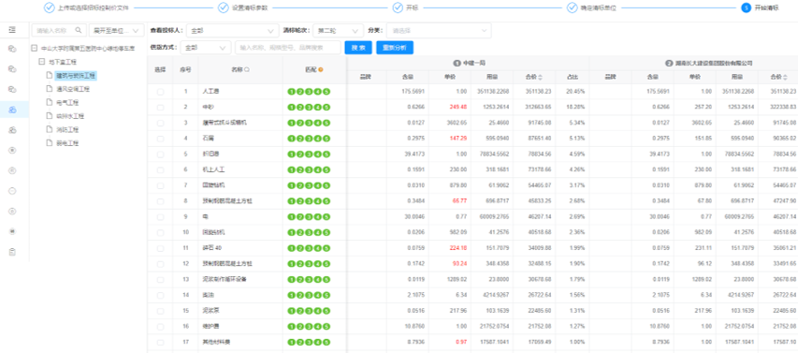Click the search icon beside 名称 header

click(x=247, y=69)
